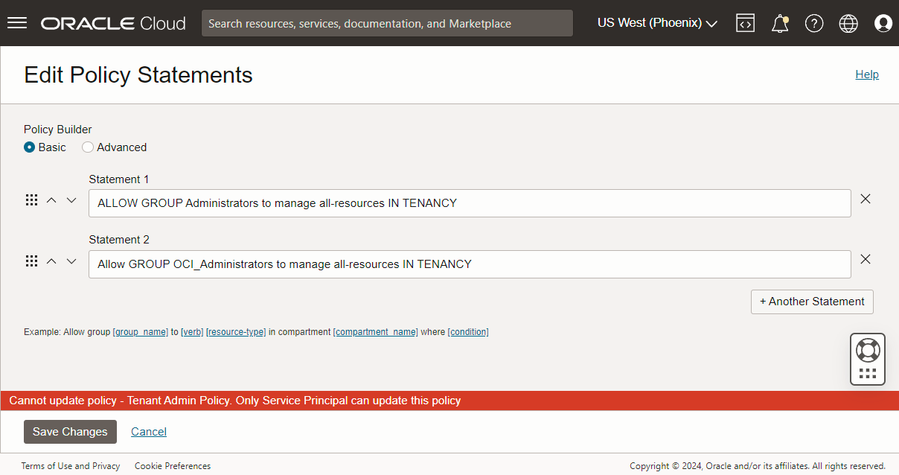This screenshot has width=899, height=475.
Task: Click the Statement 2 drag handle
Action: [31, 261]
